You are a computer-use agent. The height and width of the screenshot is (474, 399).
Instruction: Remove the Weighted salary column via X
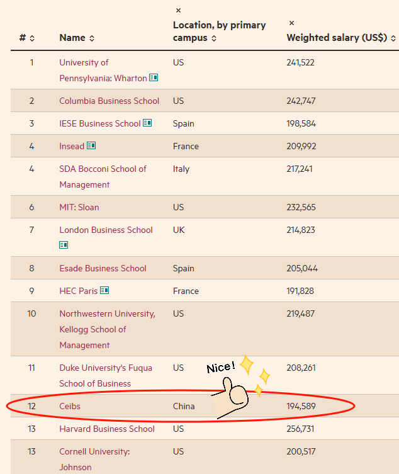pyautogui.click(x=291, y=23)
